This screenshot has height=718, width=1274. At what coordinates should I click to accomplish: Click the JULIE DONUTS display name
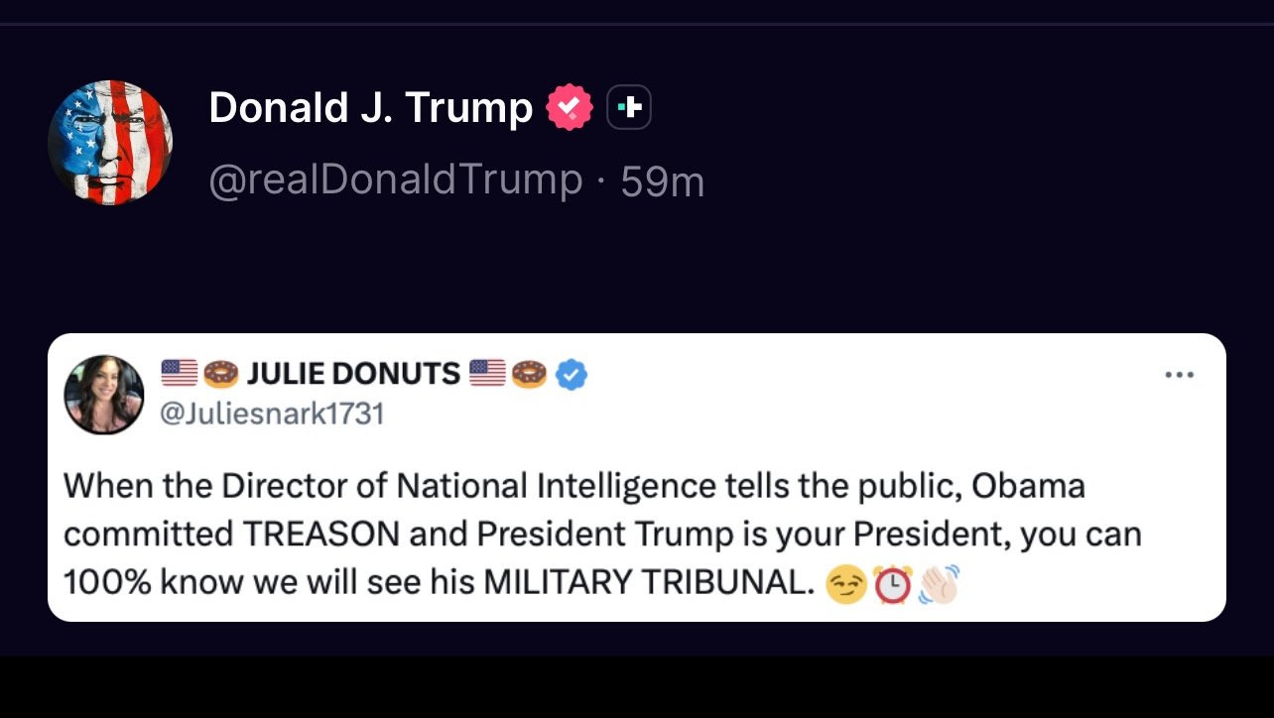click(353, 374)
